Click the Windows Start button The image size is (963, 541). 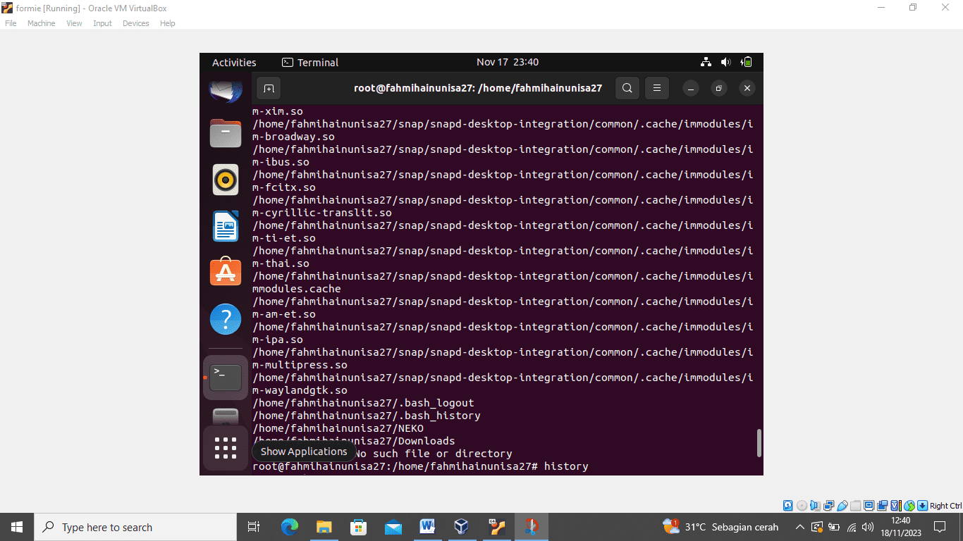coord(17,527)
